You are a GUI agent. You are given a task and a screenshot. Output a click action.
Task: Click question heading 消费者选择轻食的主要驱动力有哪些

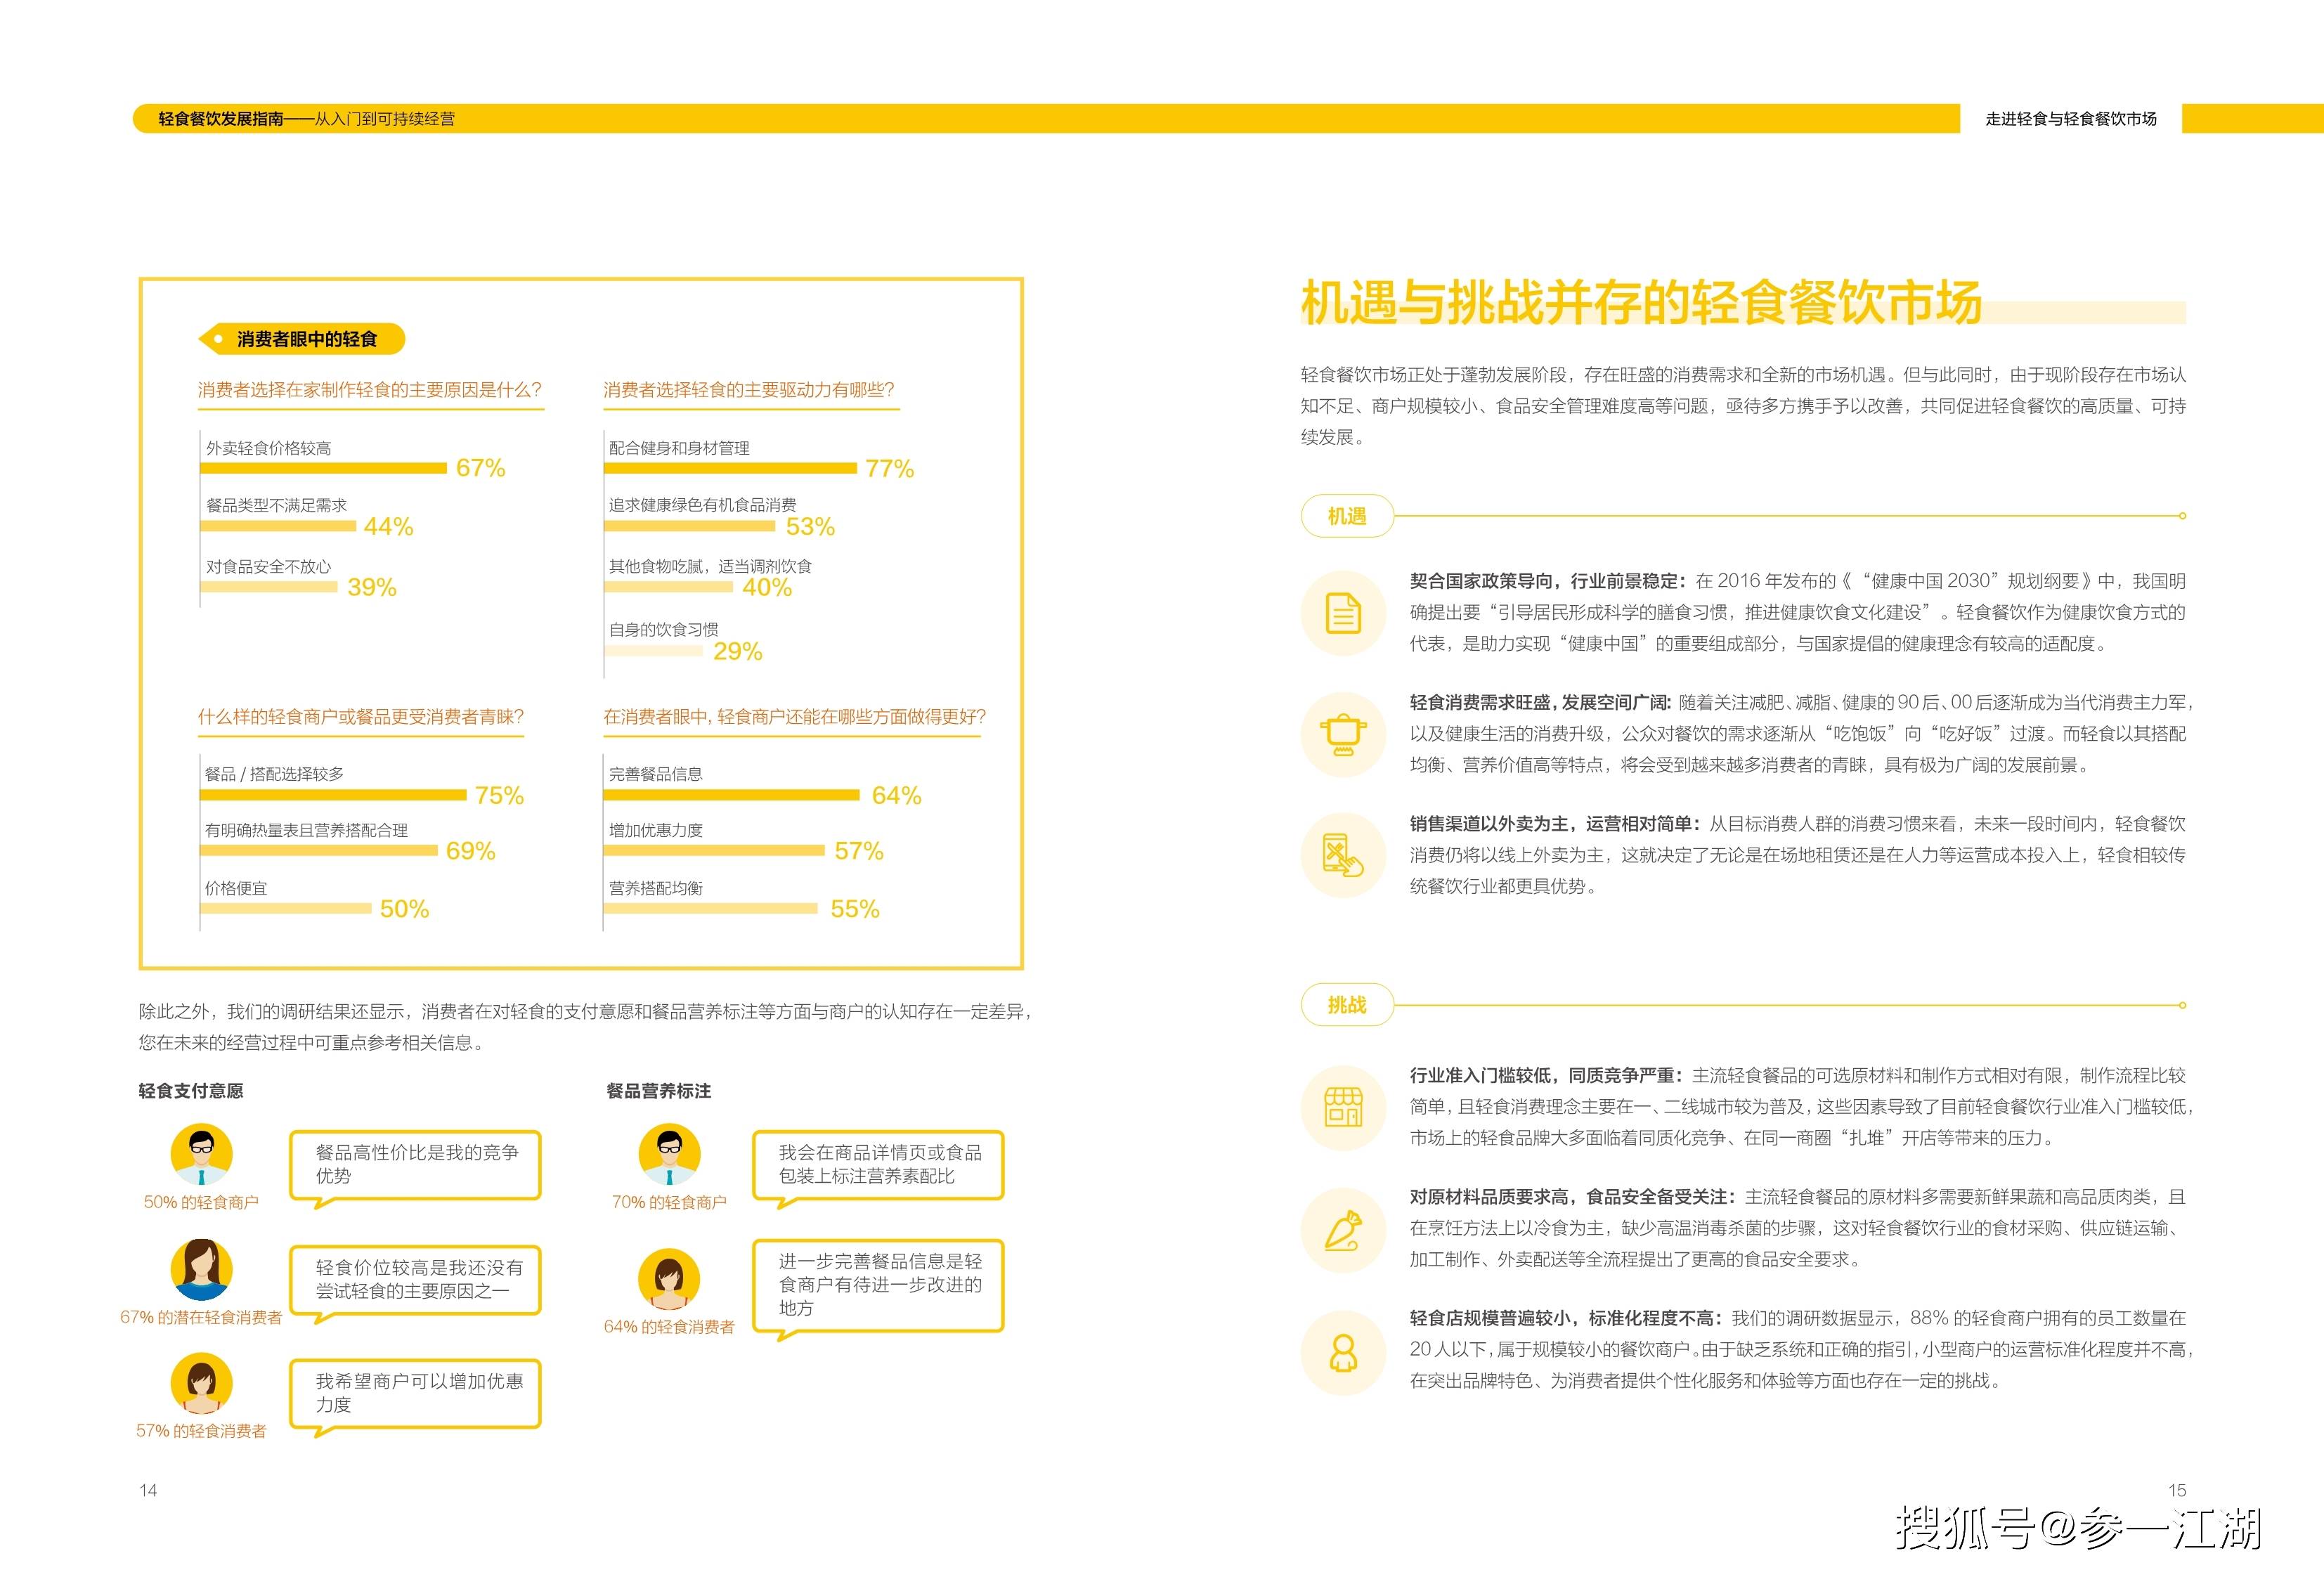[x=749, y=390]
